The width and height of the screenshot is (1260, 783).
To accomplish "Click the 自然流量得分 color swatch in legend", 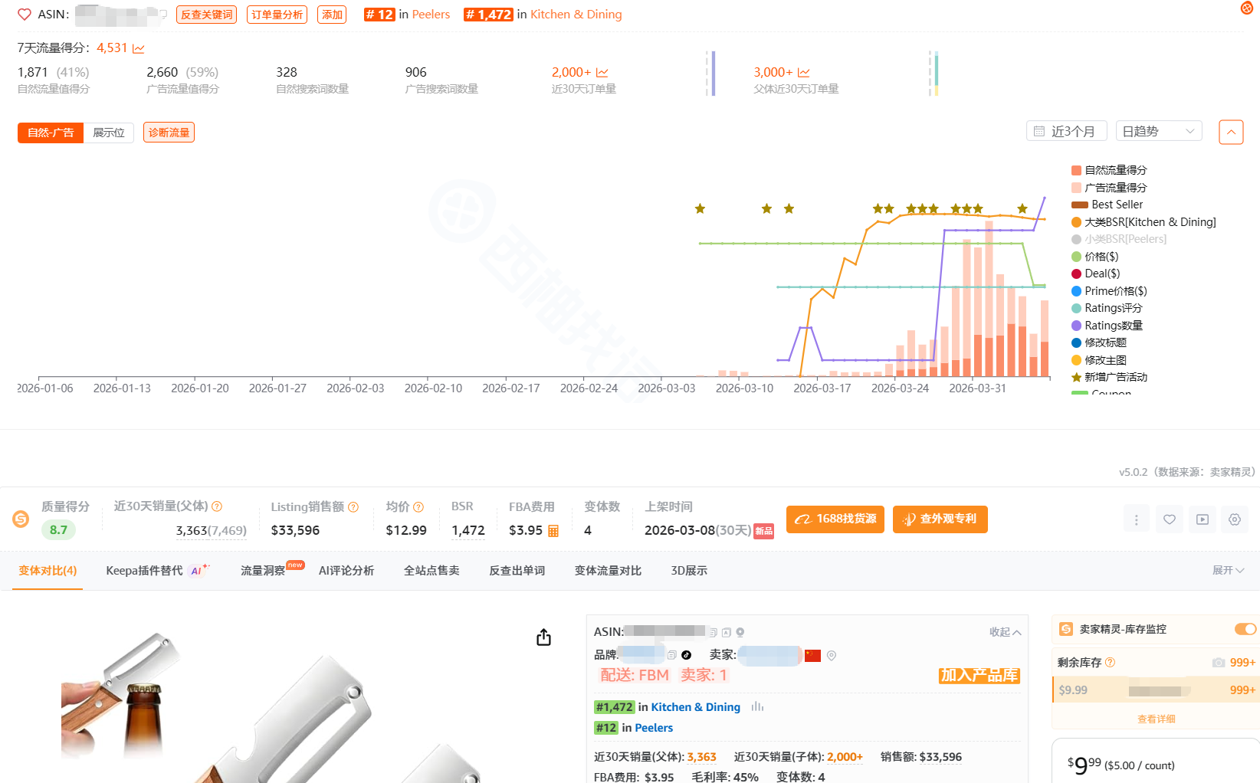I will tap(1076, 170).
